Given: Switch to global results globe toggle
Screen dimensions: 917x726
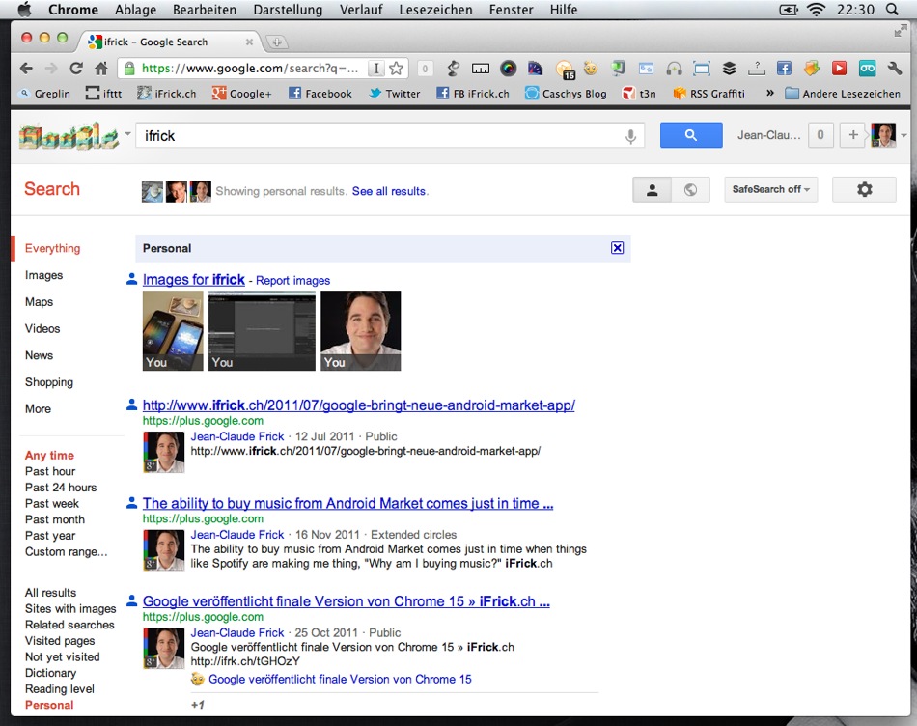Looking at the screenshot, I should [x=690, y=190].
